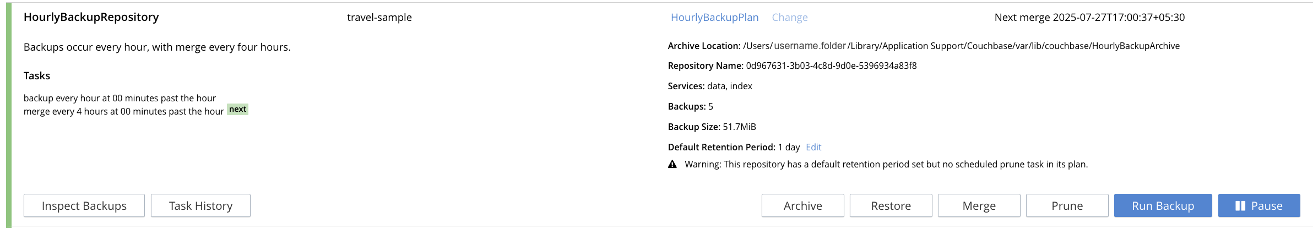Click Change next to the plan name

pos(790,18)
